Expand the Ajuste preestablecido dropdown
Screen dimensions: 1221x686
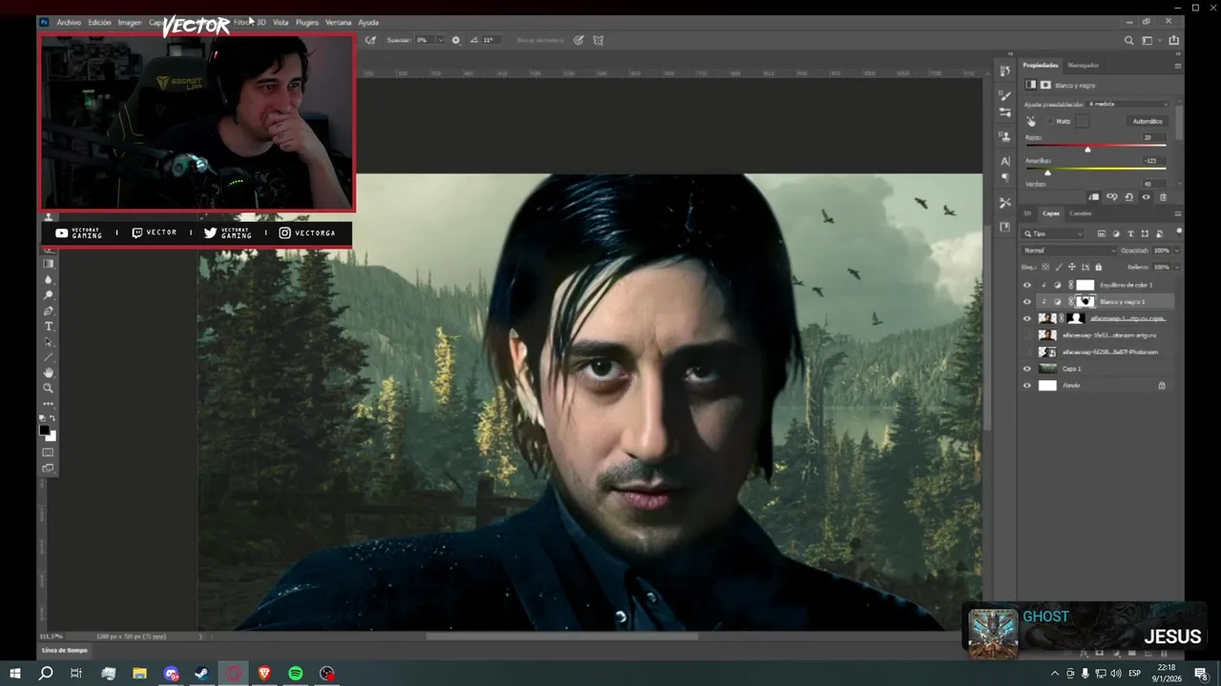(1128, 104)
